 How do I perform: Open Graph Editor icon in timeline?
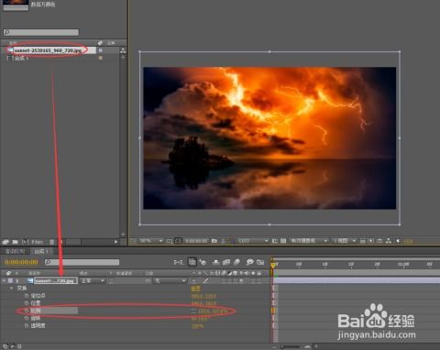coord(260,262)
